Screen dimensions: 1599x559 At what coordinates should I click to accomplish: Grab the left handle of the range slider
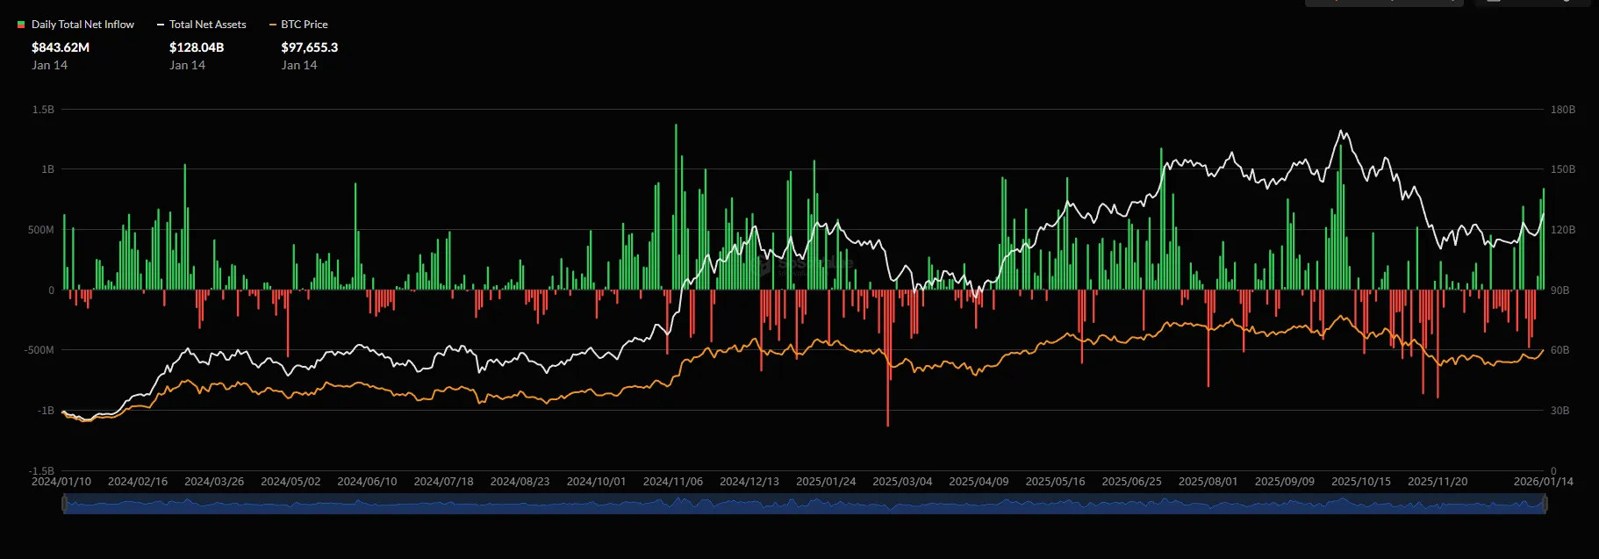pyautogui.click(x=64, y=504)
